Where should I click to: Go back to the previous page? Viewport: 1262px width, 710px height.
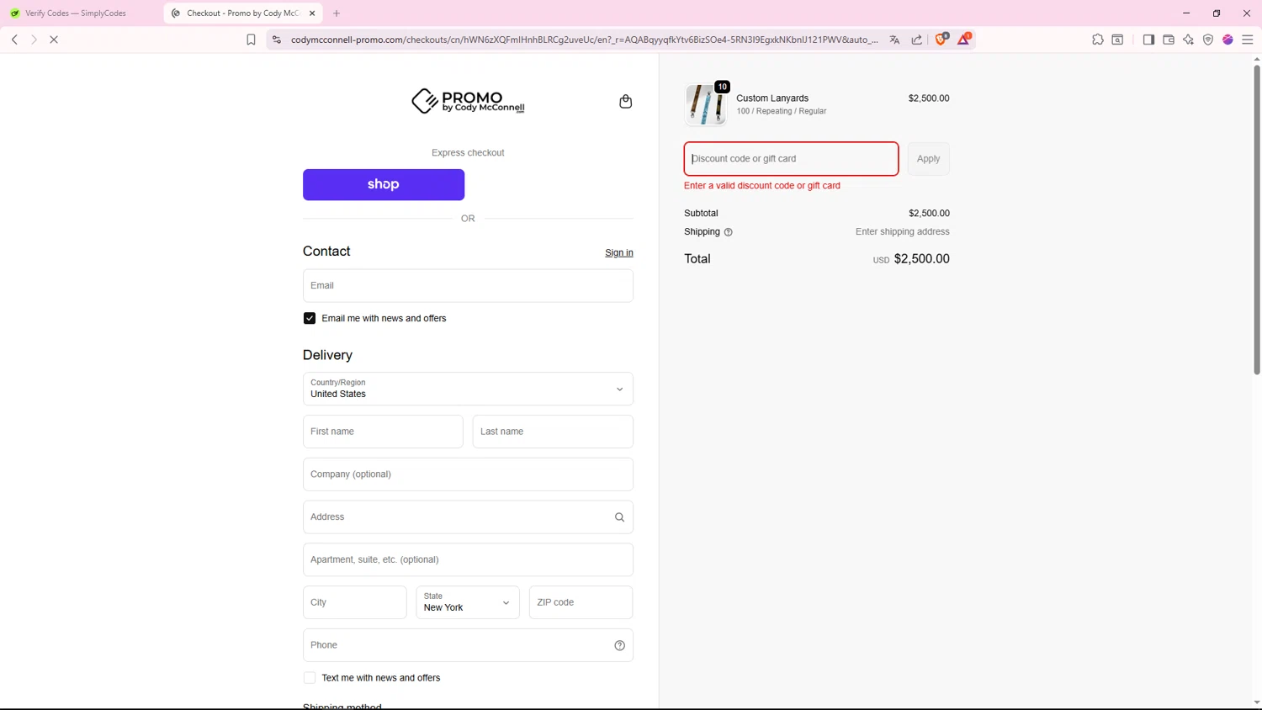(14, 40)
